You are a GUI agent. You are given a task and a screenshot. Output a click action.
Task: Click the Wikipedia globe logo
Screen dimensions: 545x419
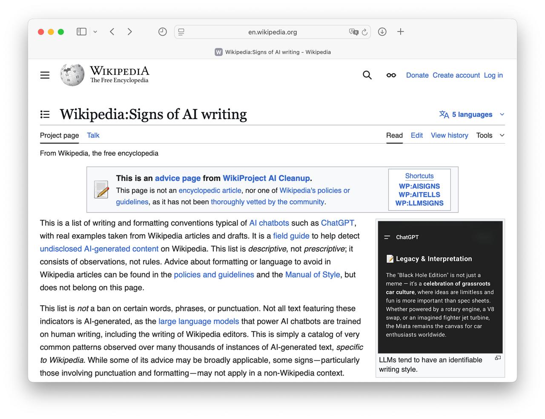(72, 74)
